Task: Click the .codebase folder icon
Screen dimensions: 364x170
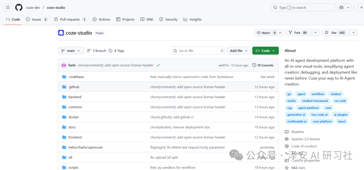Action: 64,77
